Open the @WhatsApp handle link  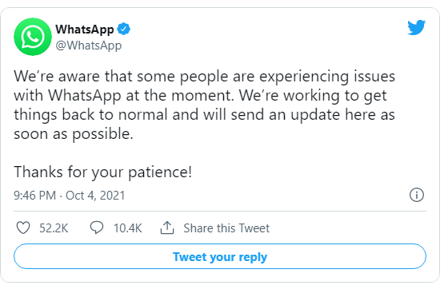click(x=89, y=46)
